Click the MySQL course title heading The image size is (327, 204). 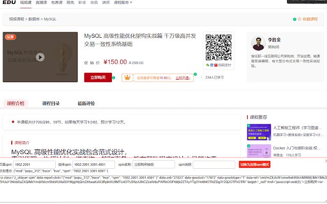140,40
